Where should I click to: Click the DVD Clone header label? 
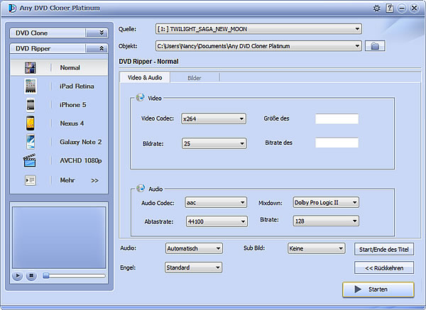pos(31,33)
